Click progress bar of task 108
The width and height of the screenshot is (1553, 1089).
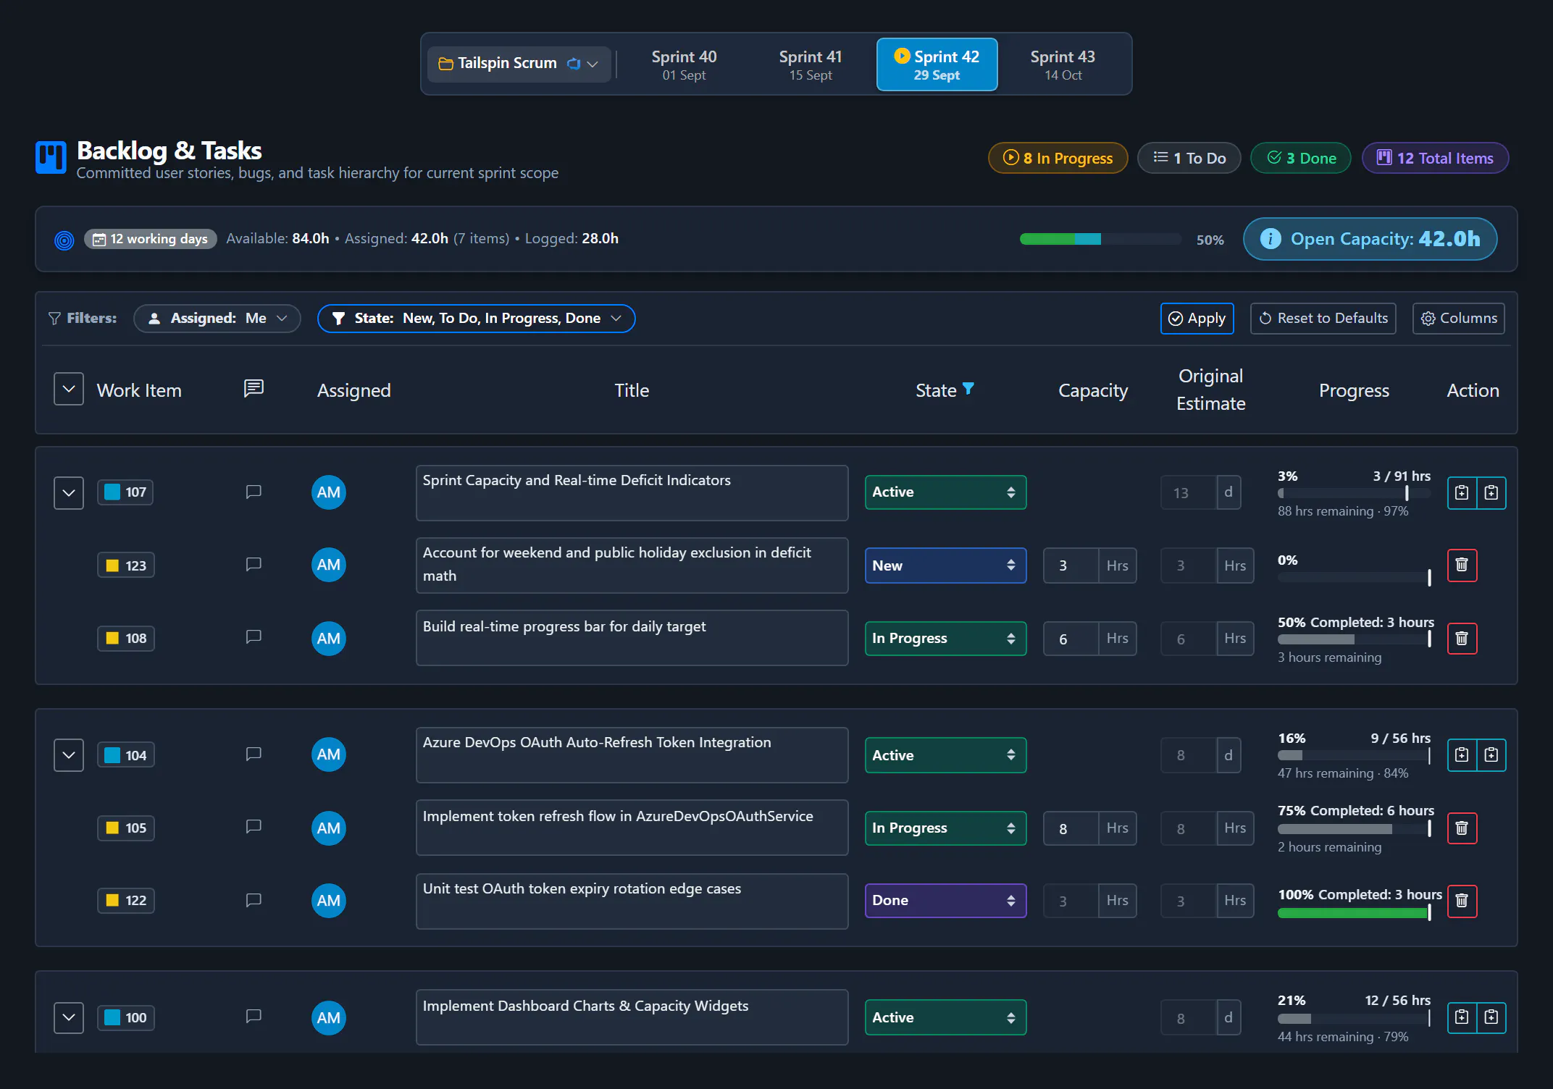(1354, 639)
